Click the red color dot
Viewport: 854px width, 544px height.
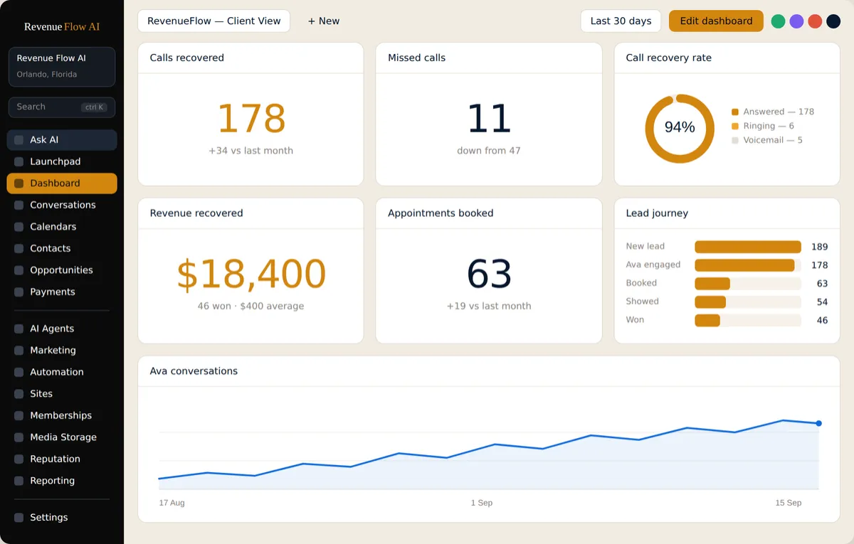[815, 21]
